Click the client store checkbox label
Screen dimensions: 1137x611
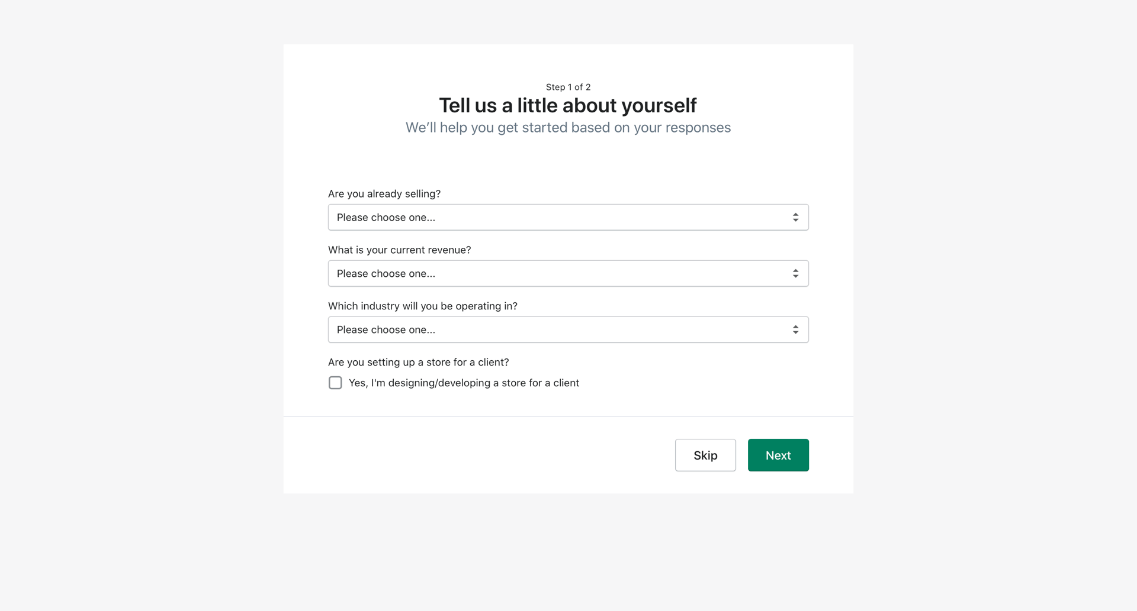(464, 383)
